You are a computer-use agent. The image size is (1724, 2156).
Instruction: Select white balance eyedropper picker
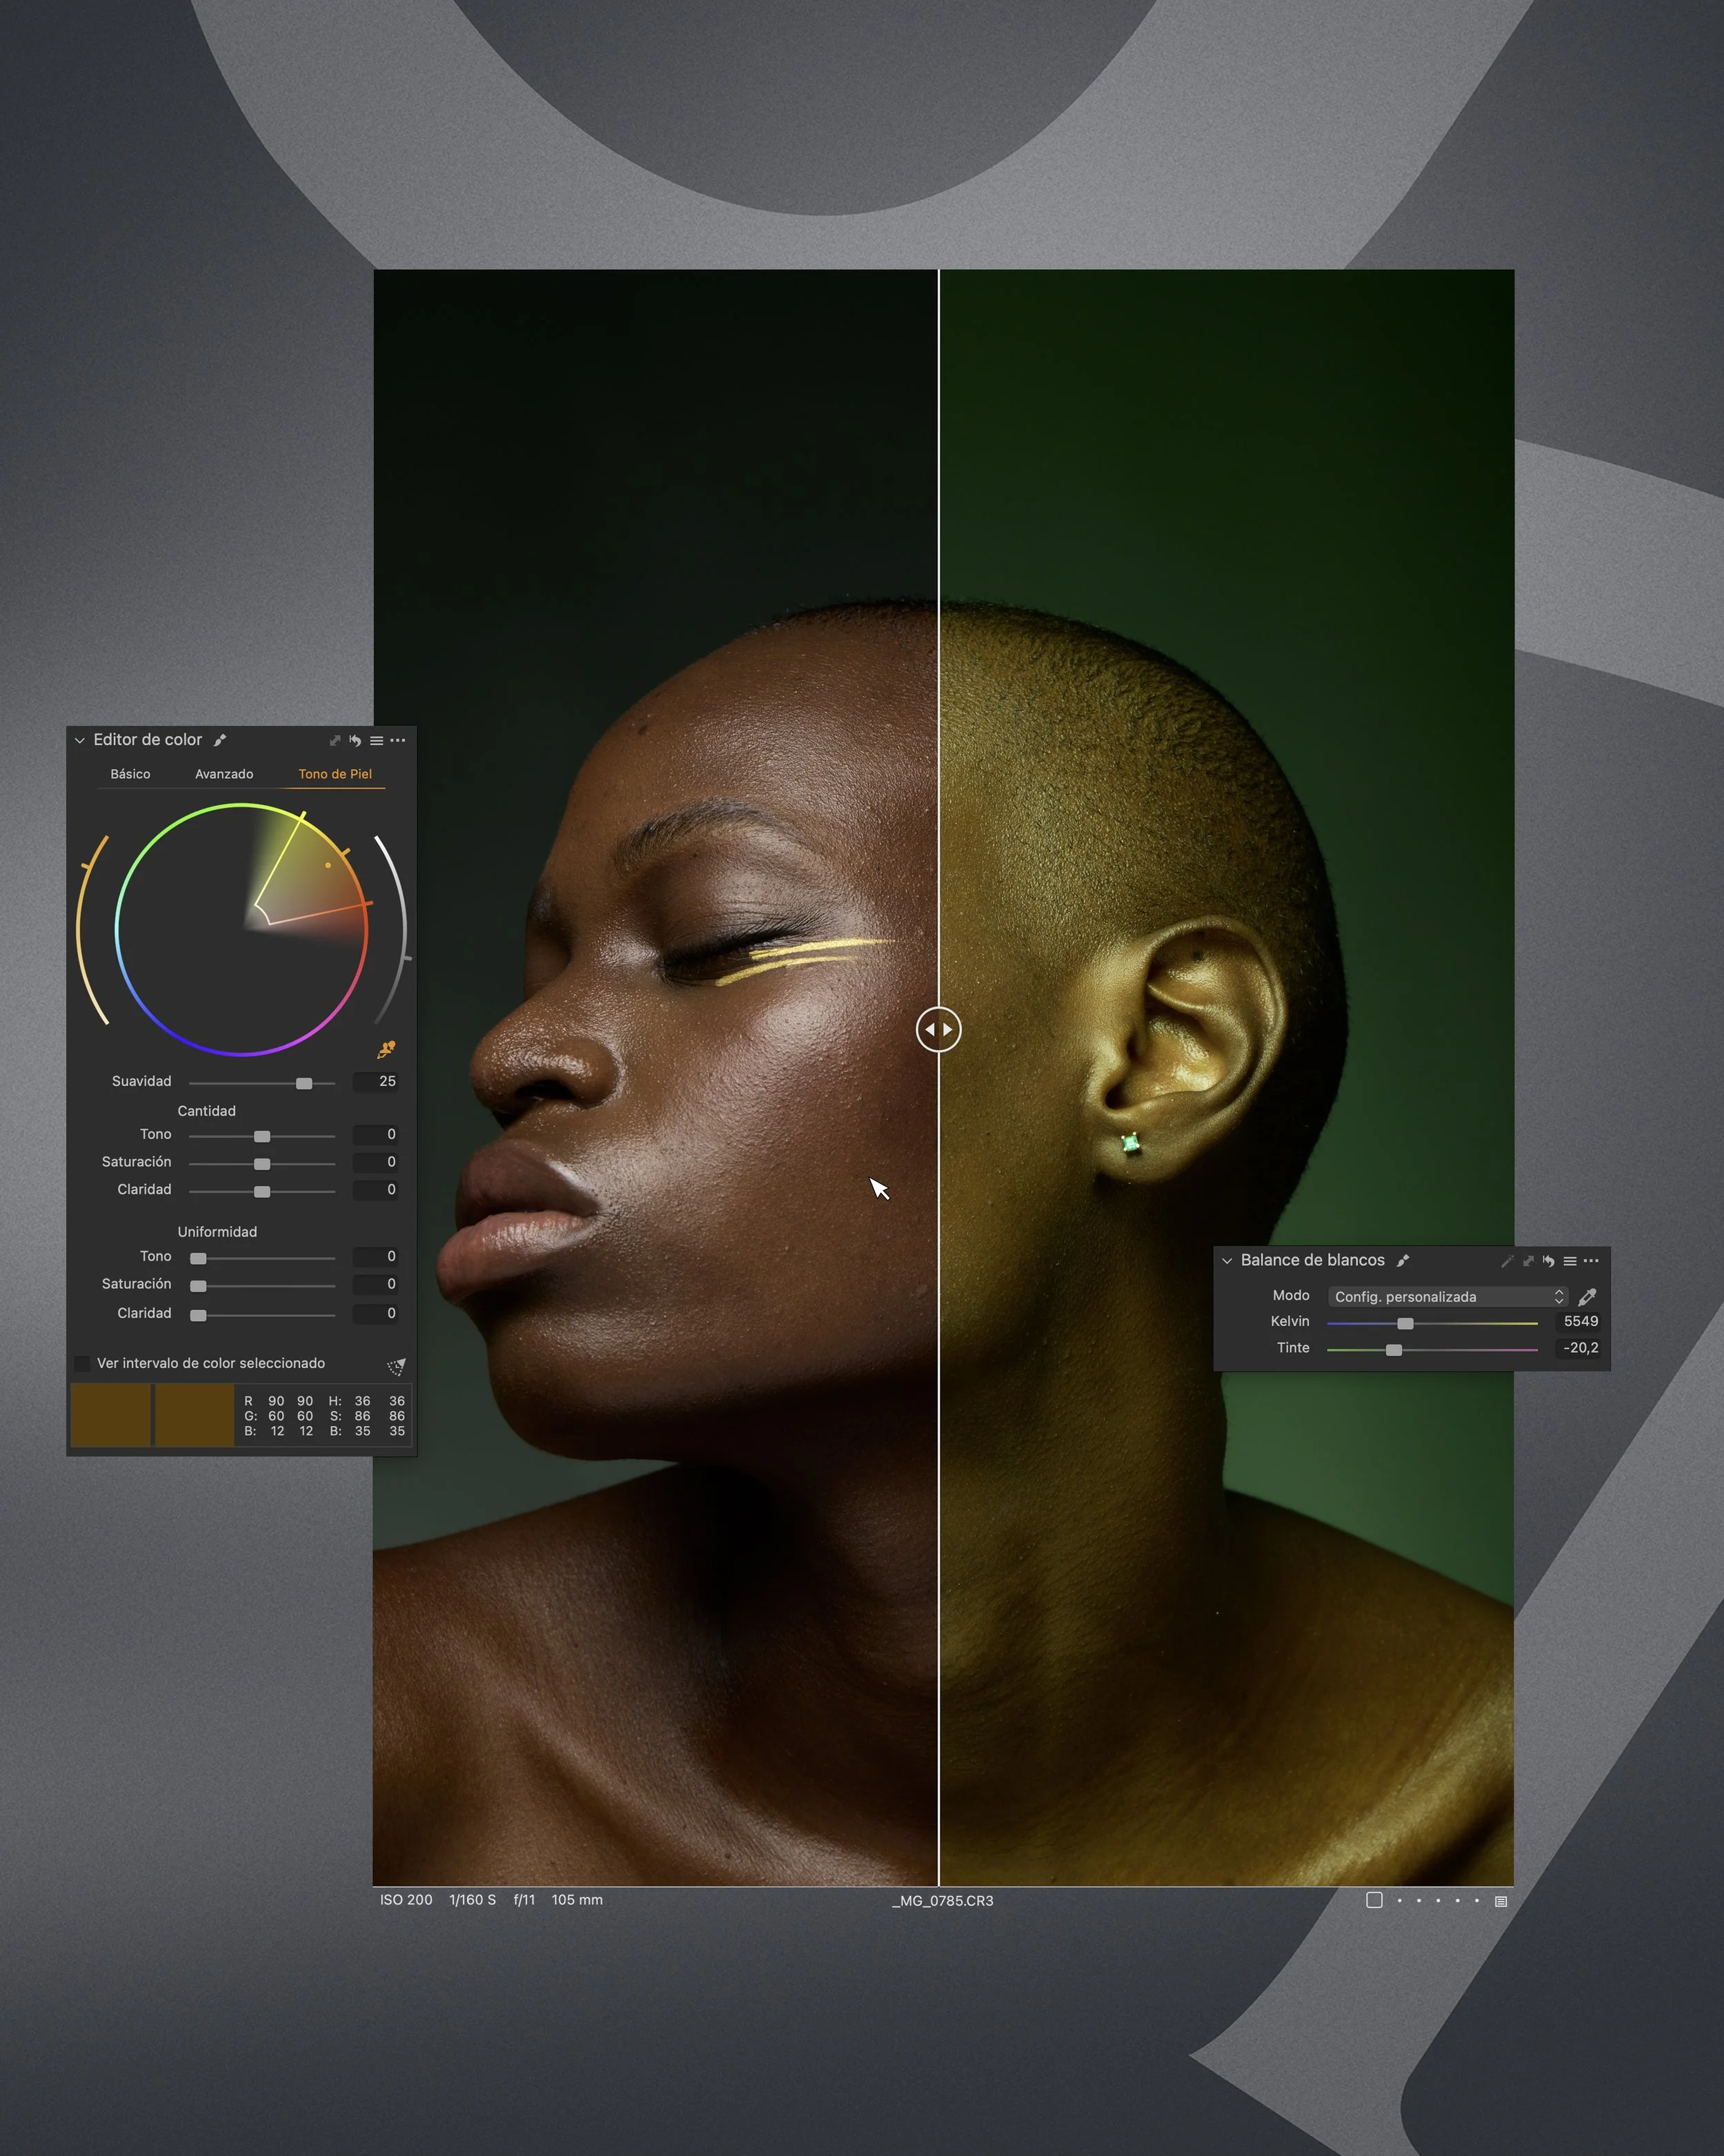[1587, 1297]
